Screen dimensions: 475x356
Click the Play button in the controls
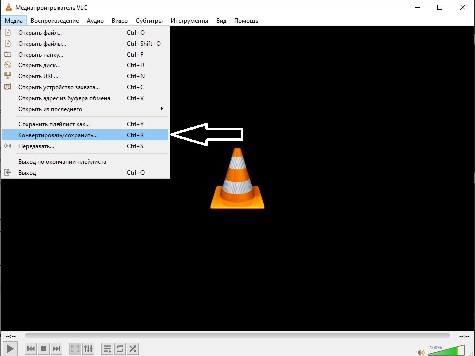(x=10, y=349)
